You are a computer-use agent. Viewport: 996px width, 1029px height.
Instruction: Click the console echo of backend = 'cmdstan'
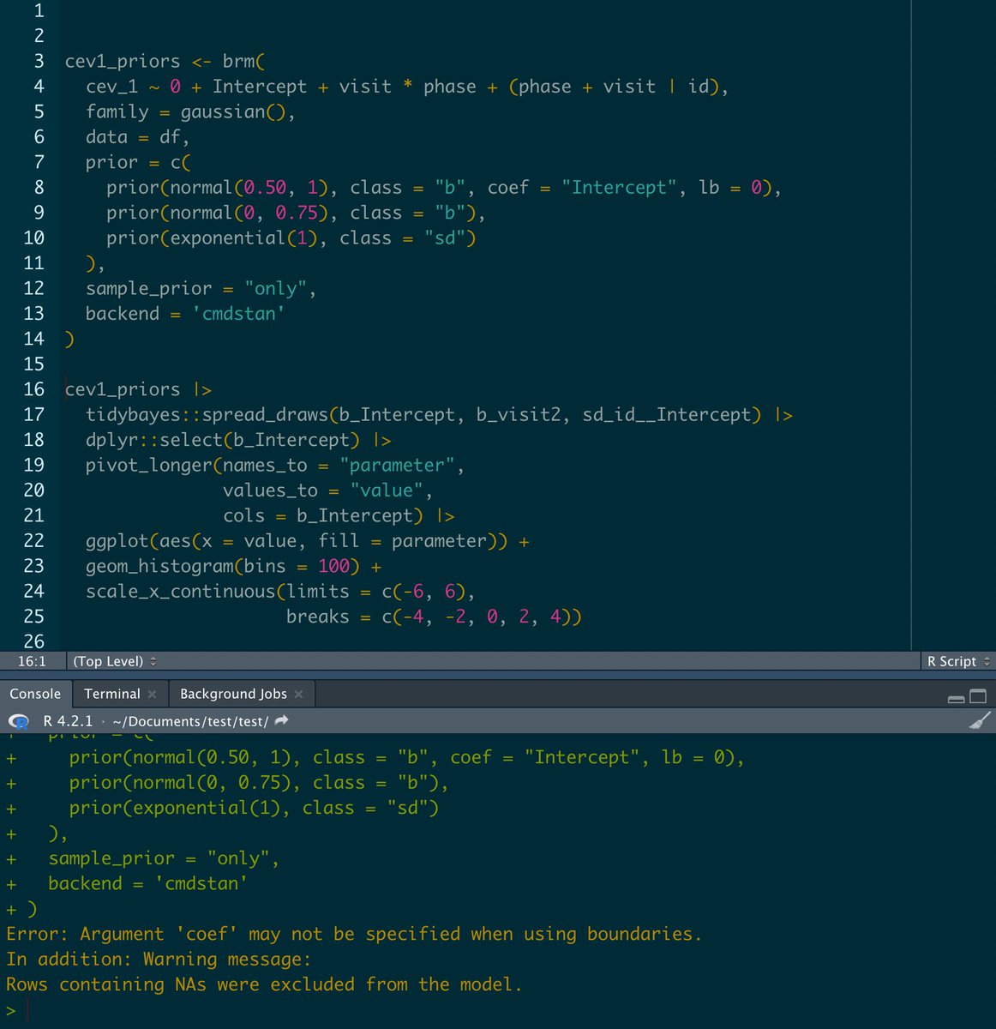coord(148,883)
